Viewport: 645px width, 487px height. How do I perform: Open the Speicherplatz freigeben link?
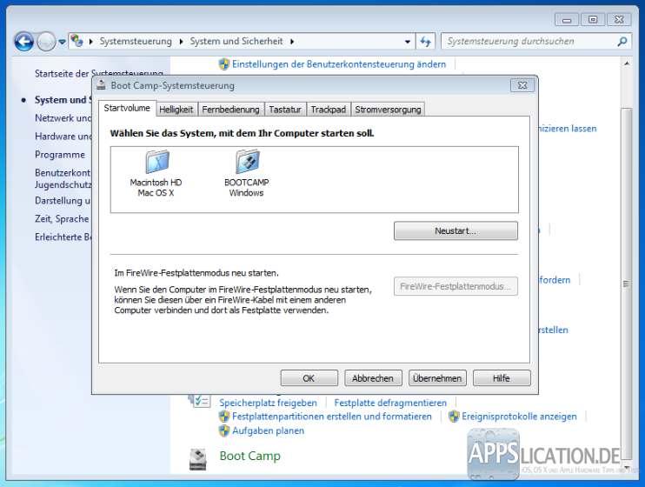pyautogui.click(x=269, y=403)
